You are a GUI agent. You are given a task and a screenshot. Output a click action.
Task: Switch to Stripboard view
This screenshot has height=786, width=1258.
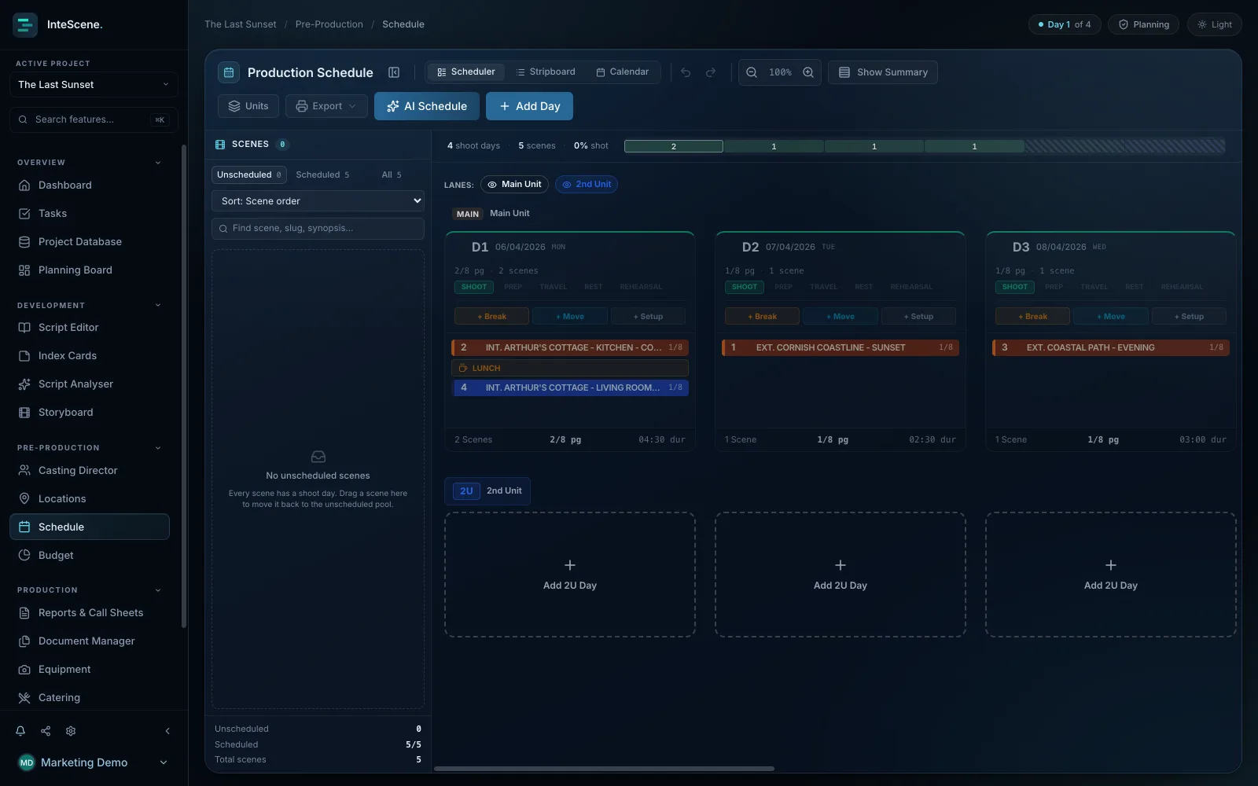tap(546, 72)
